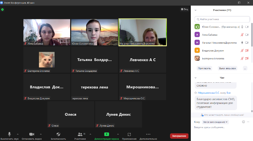
Task: Open the Приложения apps icon
Action: point(129,134)
